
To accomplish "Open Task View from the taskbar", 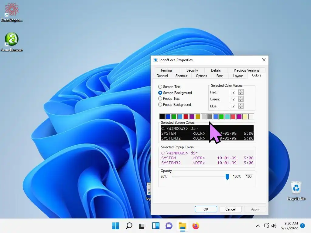I will 142,226.
